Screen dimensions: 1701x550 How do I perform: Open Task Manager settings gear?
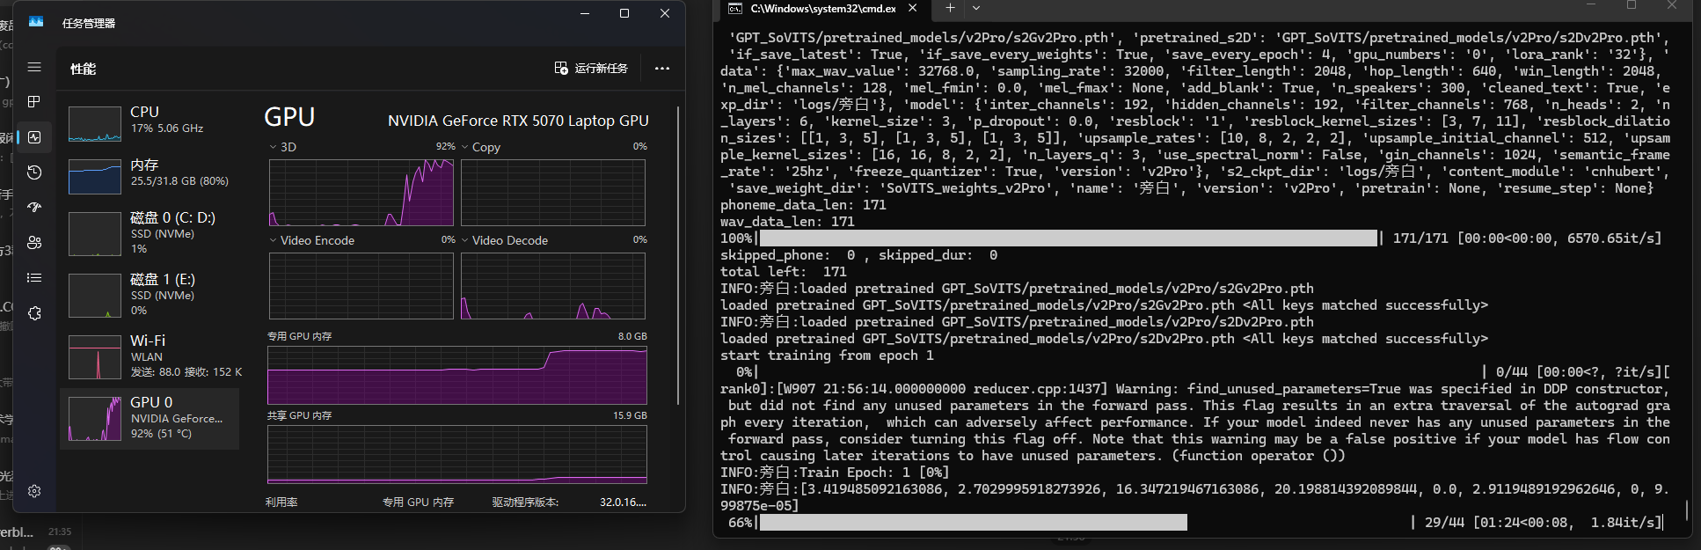pos(34,491)
